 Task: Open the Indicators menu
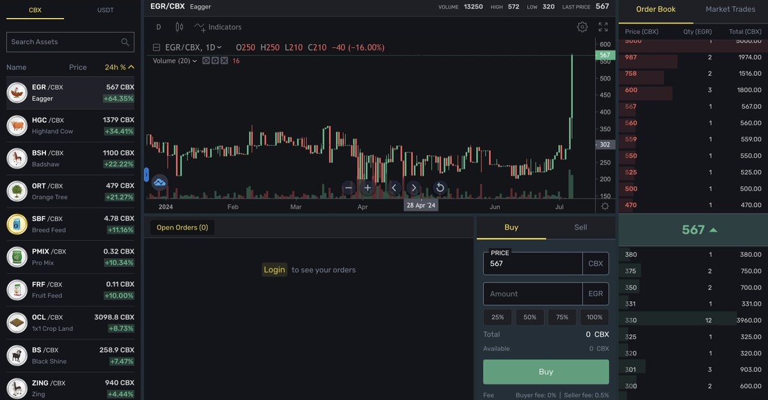tap(218, 27)
